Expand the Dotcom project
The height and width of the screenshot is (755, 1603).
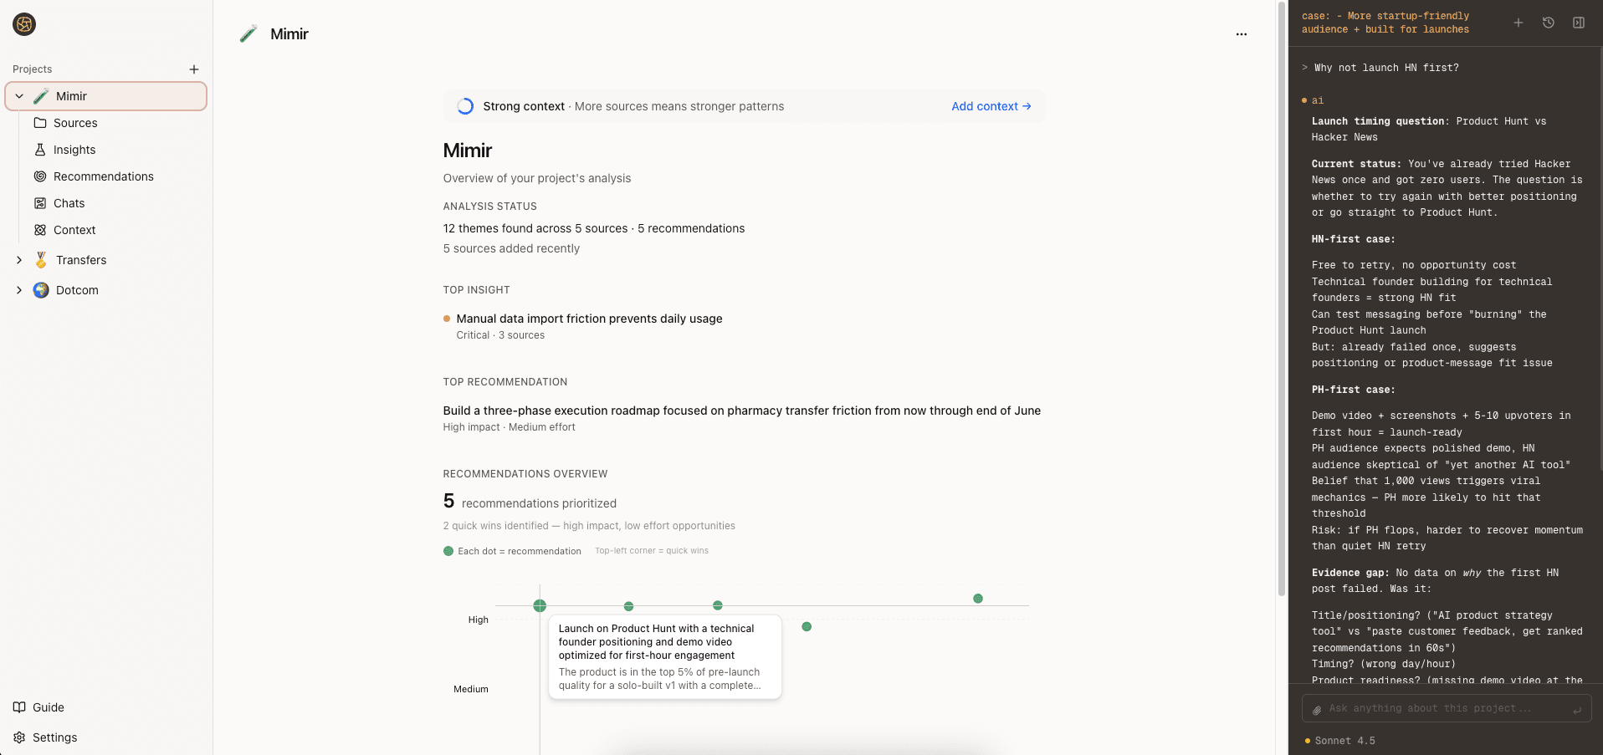(x=19, y=290)
